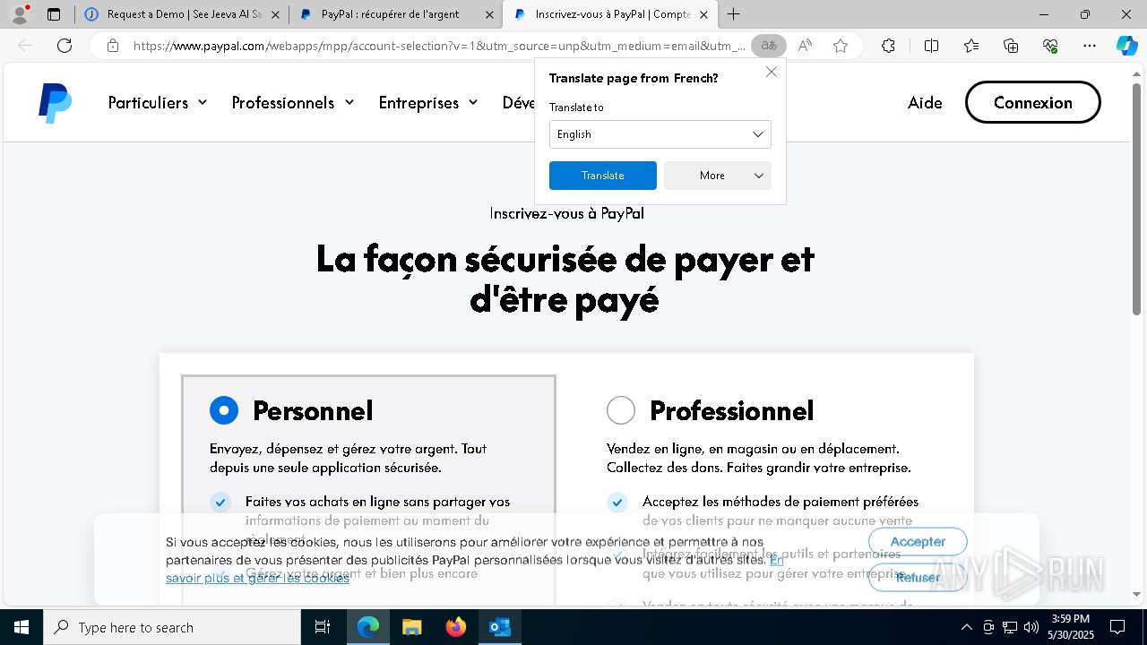Open Favorites list icon
This screenshot has width=1147, height=645.
(971, 46)
